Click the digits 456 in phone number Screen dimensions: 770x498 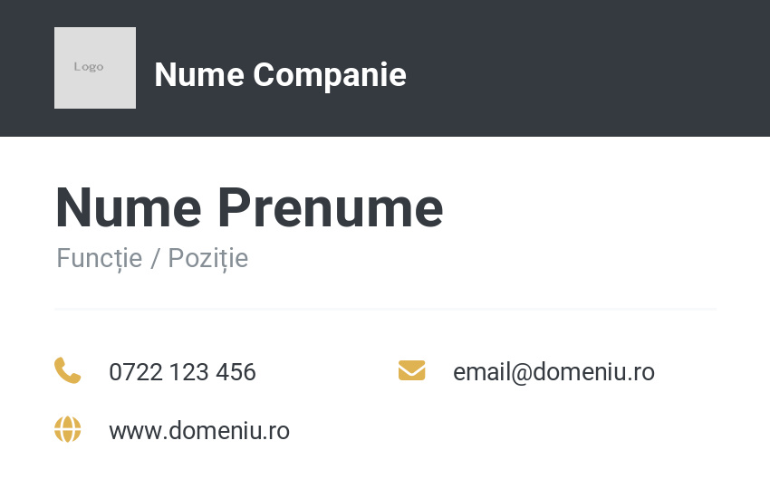(x=236, y=372)
